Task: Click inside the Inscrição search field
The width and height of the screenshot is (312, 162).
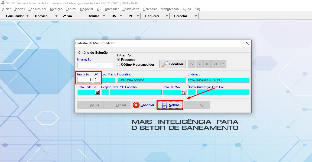Action: [x=95, y=65]
